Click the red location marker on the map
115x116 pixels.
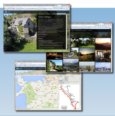[x=37, y=90]
